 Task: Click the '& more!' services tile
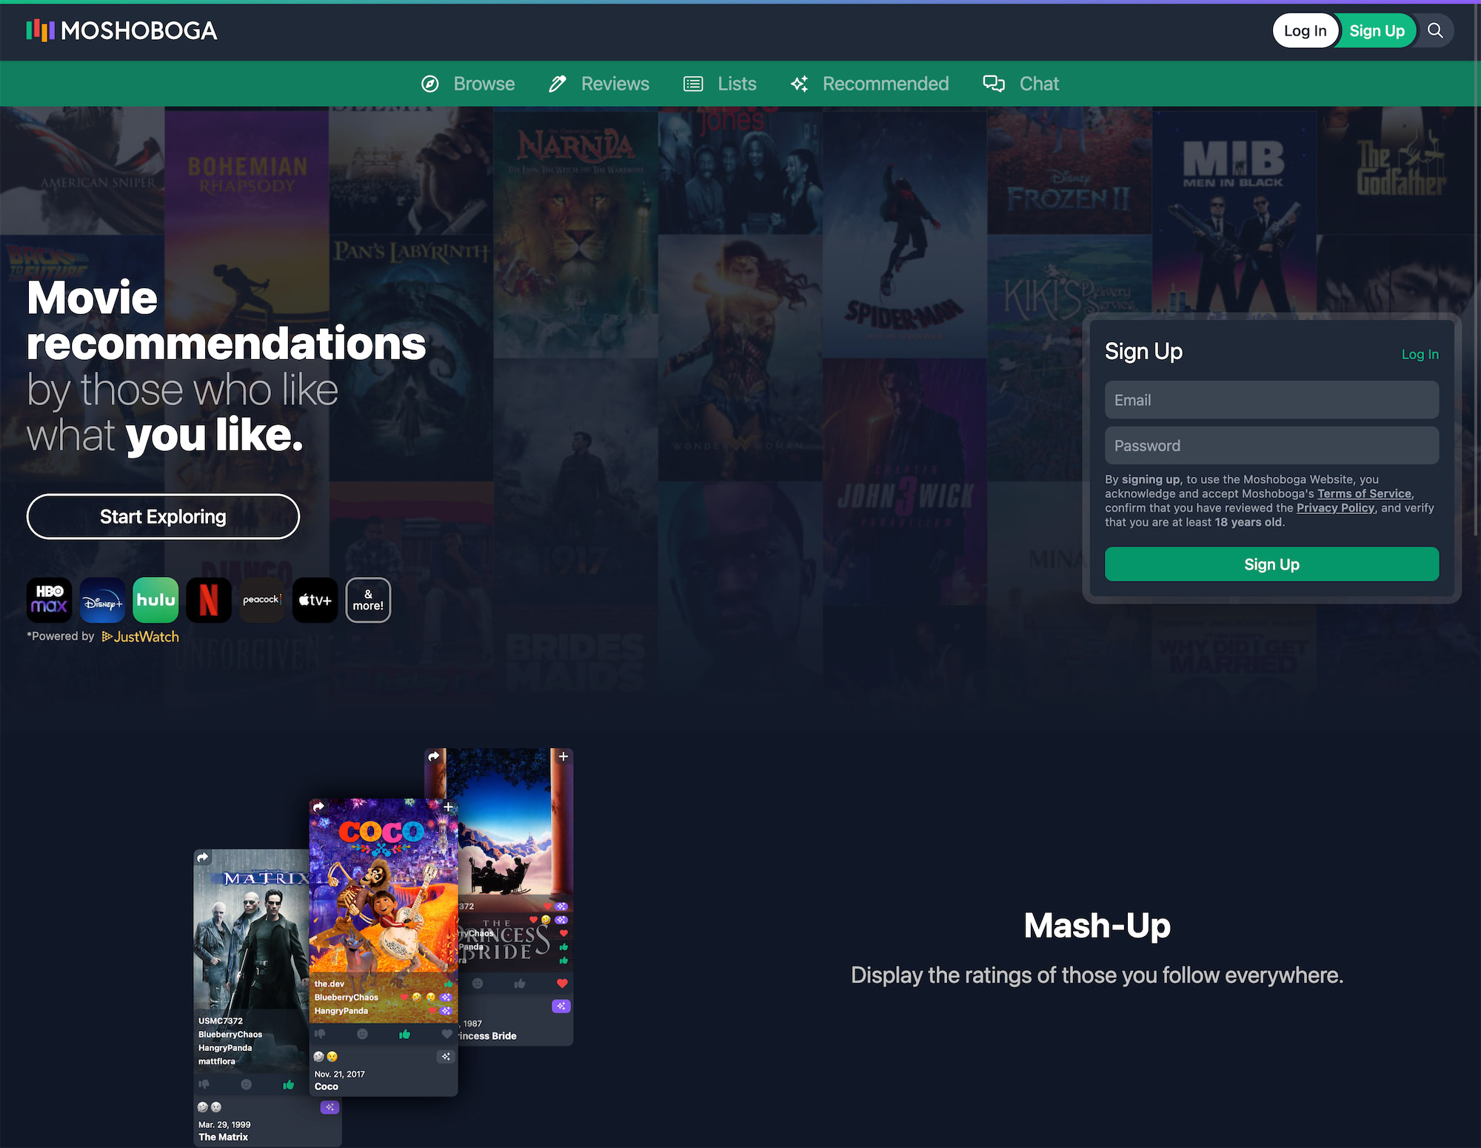(368, 600)
